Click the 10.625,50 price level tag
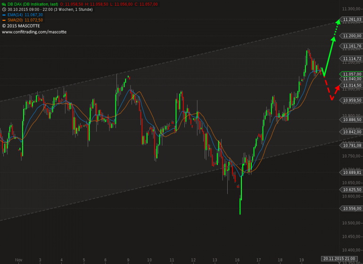Image resolution: width=363 pixels, height=264 pixels. 351,190
